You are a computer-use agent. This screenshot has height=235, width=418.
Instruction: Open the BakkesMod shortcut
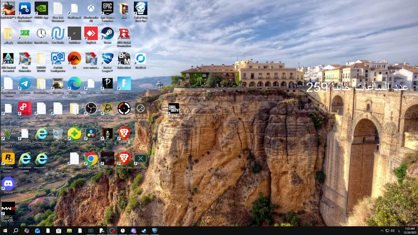tap(124, 61)
